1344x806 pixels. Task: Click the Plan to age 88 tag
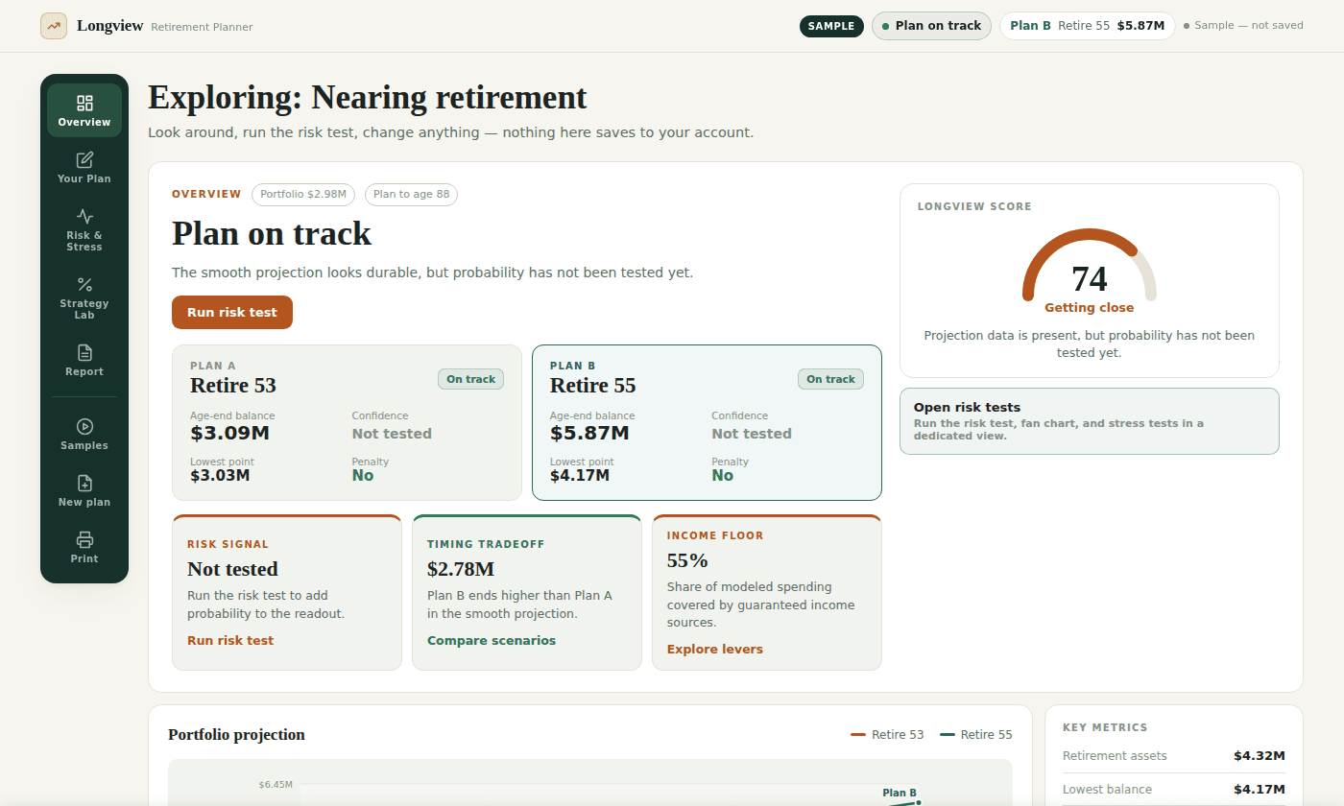[411, 195]
